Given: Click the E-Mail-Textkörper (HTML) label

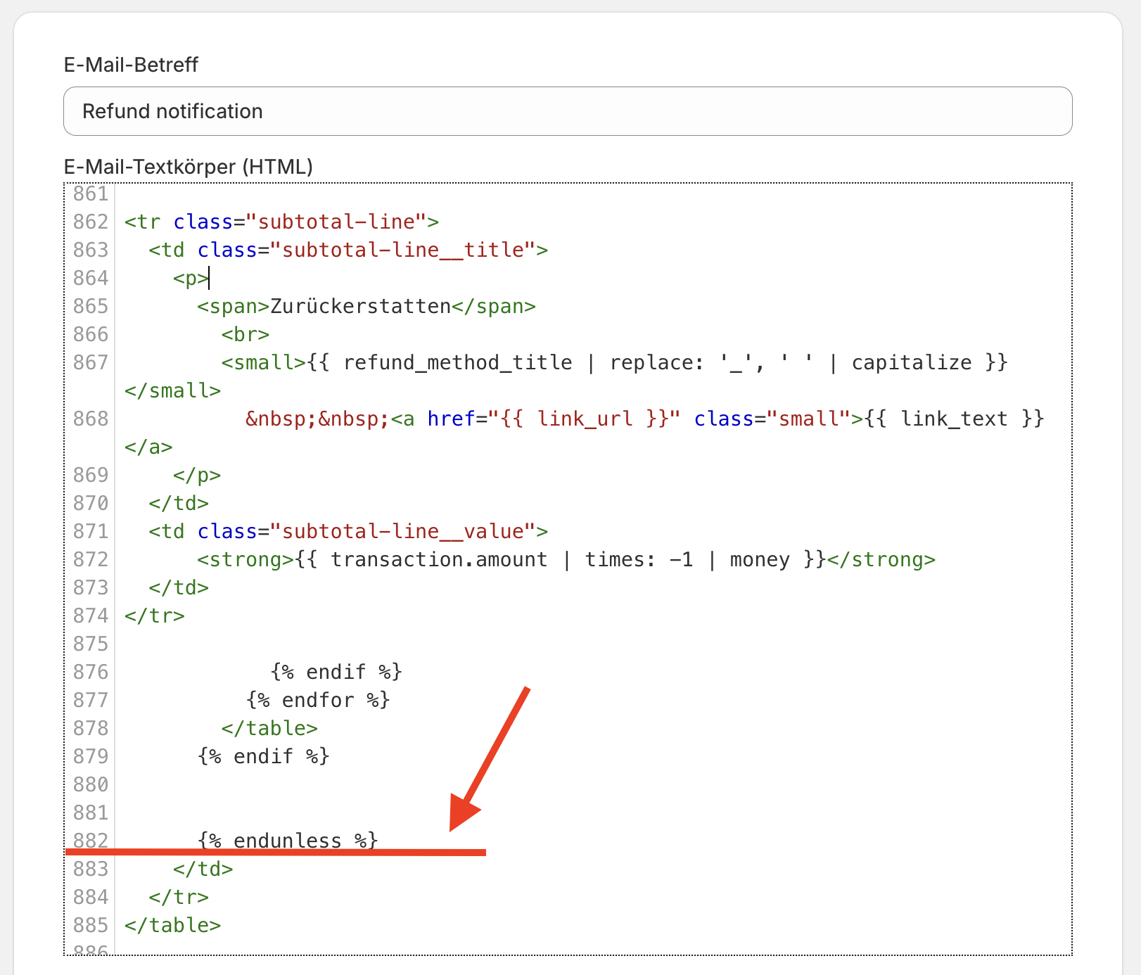Looking at the screenshot, I should 188,167.
